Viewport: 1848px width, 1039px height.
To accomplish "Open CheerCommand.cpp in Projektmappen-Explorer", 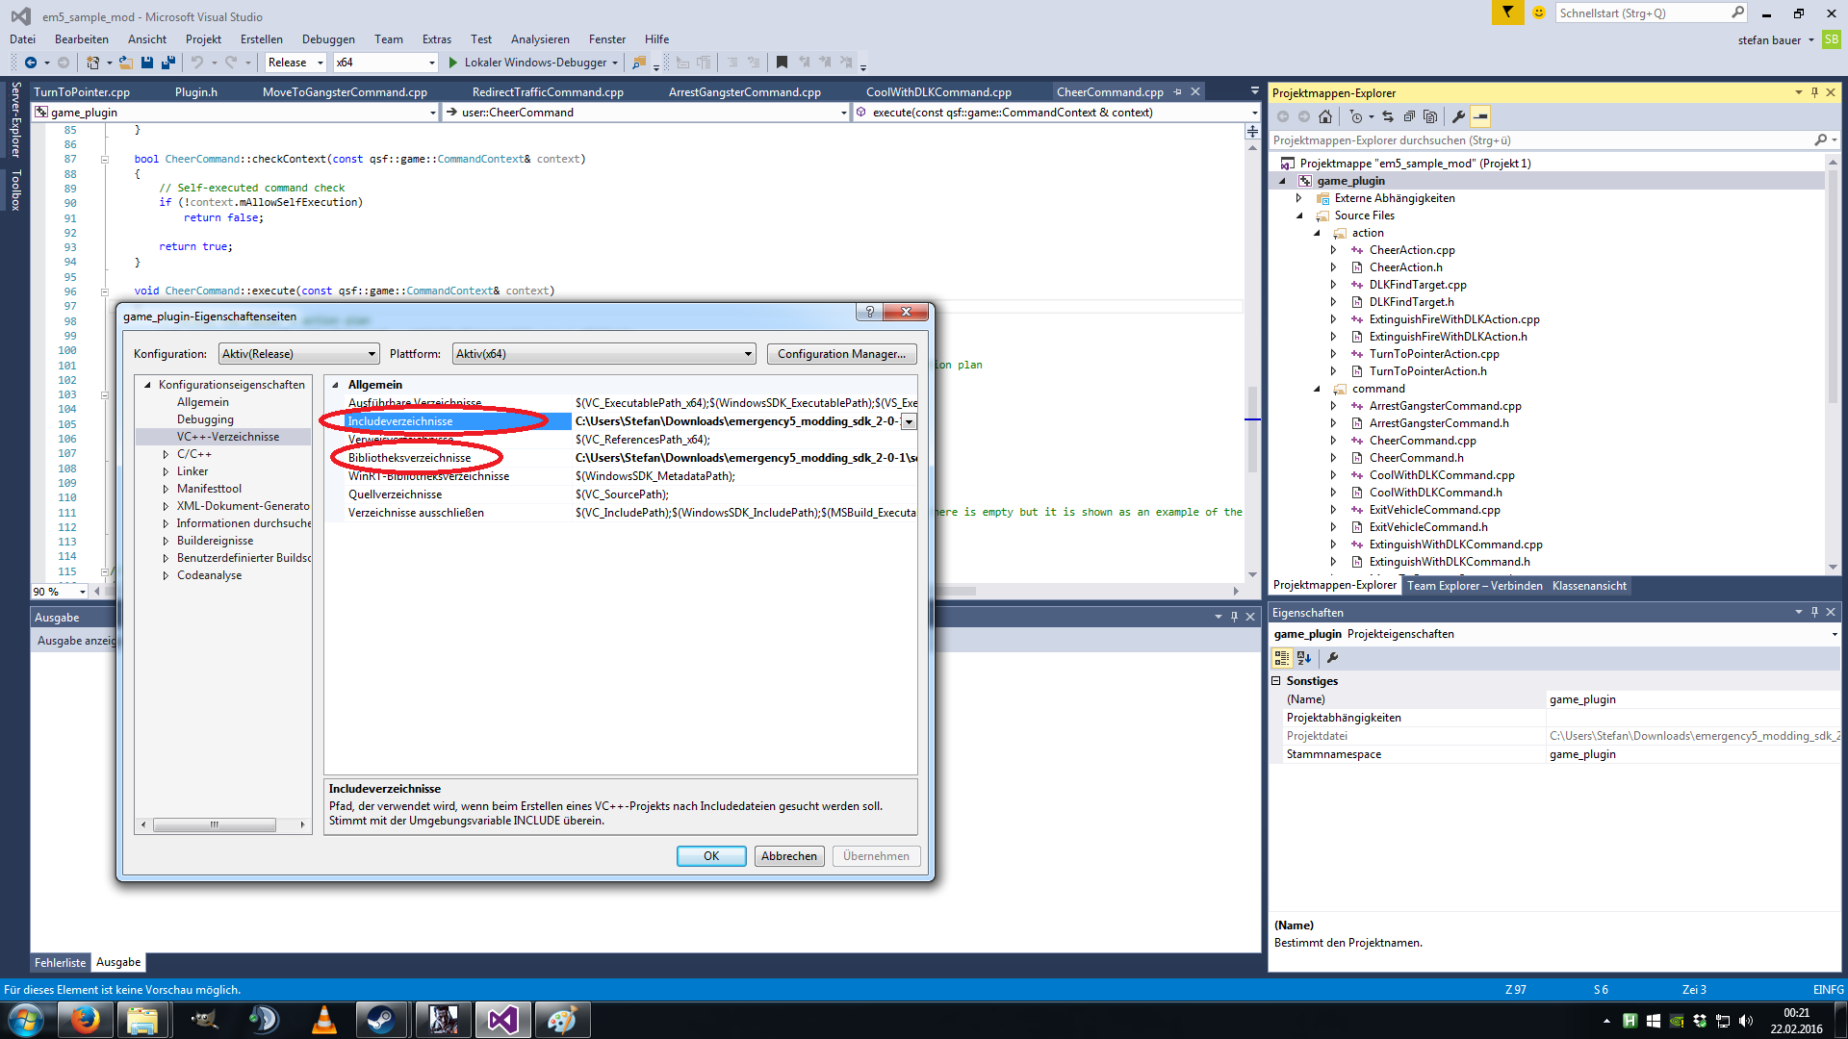I will click(x=1423, y=441).
